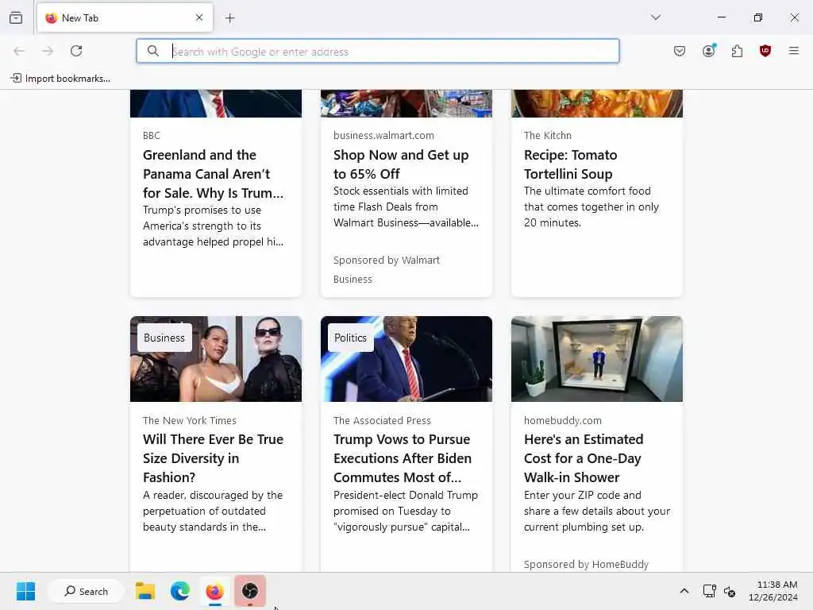The height and width of the screenshot is (610, 813).
Task: Launch Microsoft Edge from taskbar
Action: coord(180,591)
